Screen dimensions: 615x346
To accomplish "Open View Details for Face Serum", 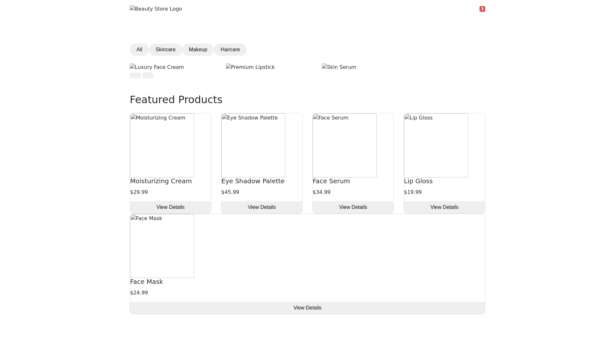I will click(353, 207).
